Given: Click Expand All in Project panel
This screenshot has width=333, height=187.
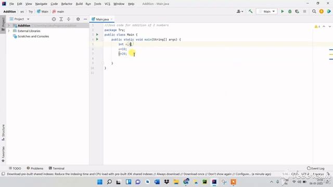Looking at the screenshot, I should click(61, 19).
